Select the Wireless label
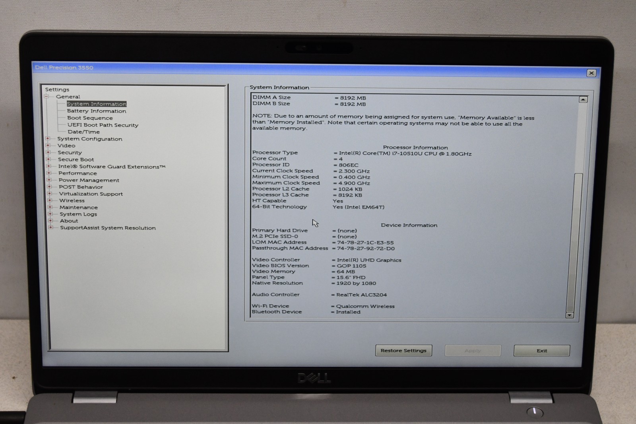The height and width of the screenshot is (424, 636). [x=72, y=200]
